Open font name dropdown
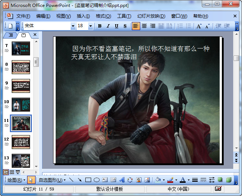Image resolution: width=242 pixels, height=196 pixels. 73,26
